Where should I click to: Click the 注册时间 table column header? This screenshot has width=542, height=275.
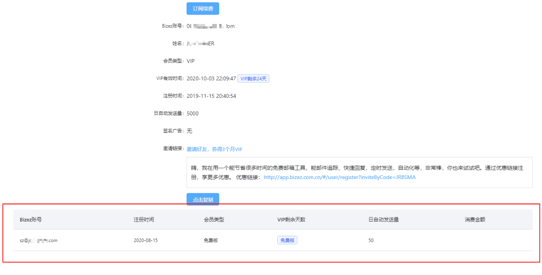(x=144, y=220)
